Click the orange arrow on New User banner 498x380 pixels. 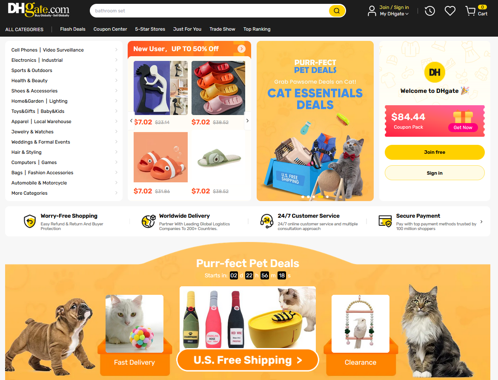[241, 49]
